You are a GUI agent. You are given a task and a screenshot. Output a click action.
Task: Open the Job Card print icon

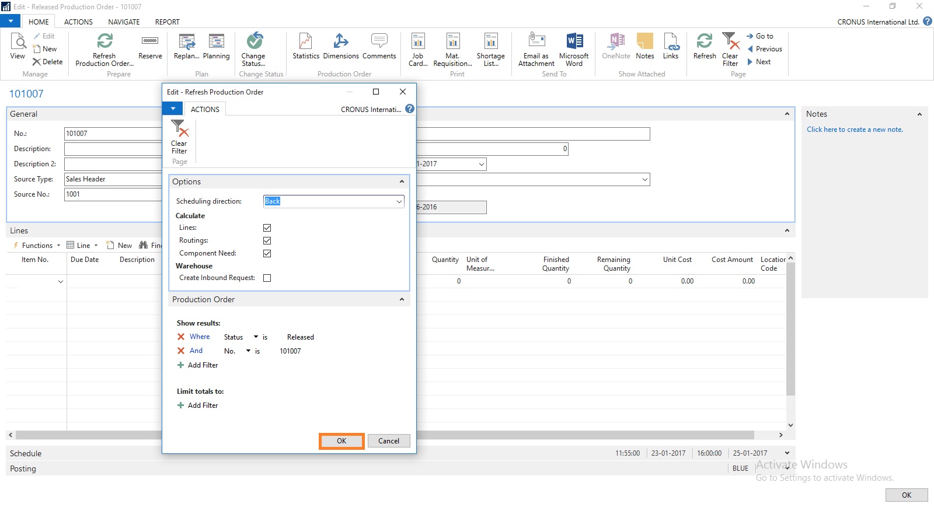(418, 49)
